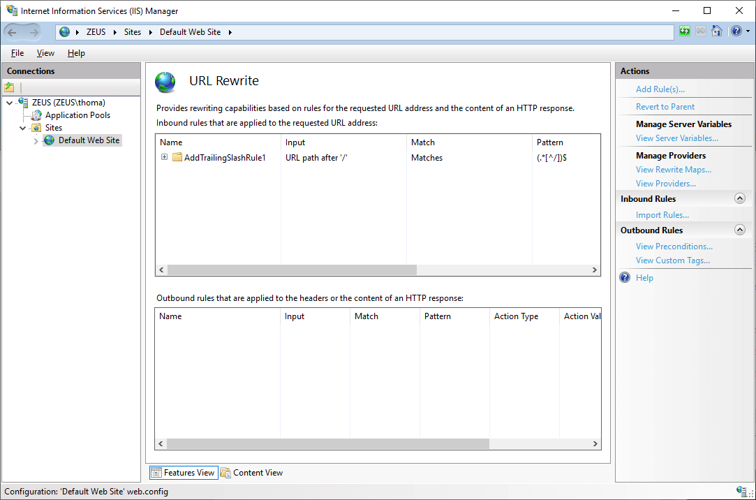Click the Features View tab icon

coord(156,473)
